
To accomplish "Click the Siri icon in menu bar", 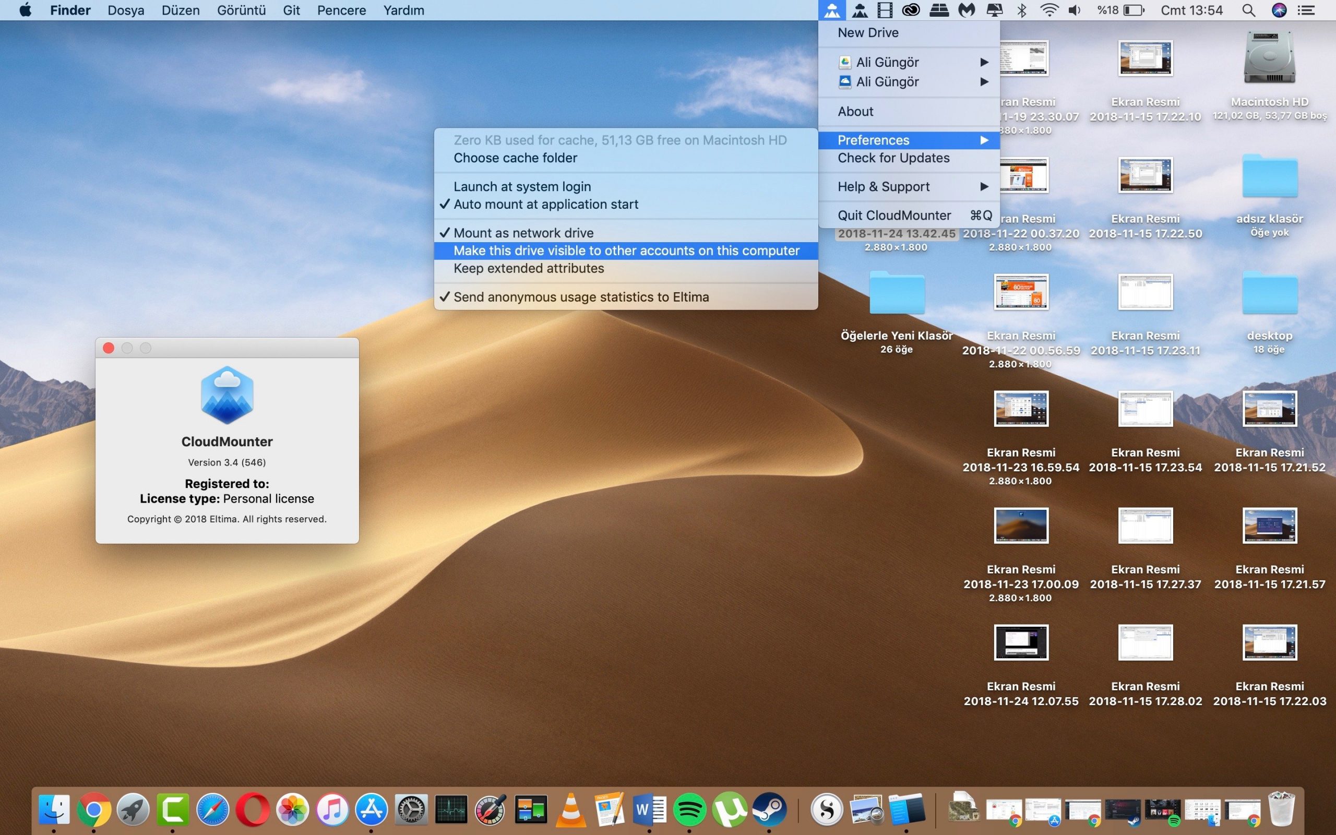I will click(1279, 10).
